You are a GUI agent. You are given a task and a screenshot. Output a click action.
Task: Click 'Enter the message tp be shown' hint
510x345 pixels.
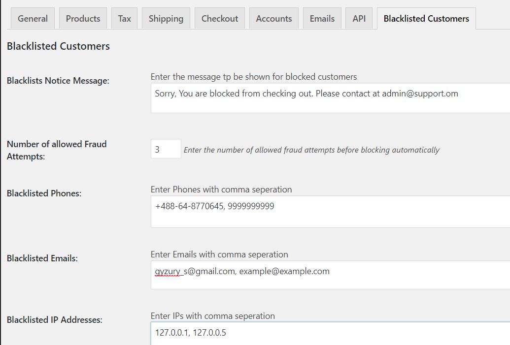click(x=254, y=77)
